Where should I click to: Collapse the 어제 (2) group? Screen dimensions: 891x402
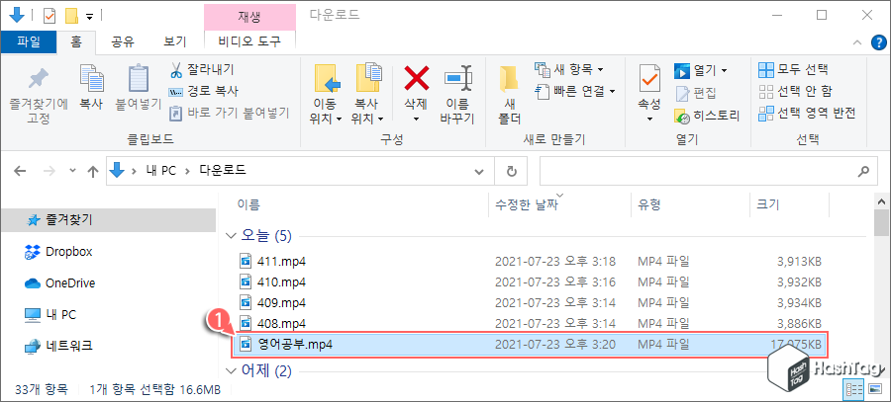coord(230,372)
